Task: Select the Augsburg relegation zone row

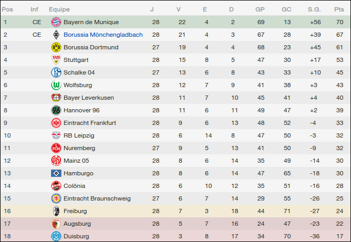Action: pyautogui.click(x=175, y=224)
